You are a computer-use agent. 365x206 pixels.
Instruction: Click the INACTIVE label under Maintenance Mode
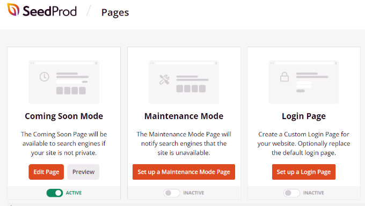[194, 193]
